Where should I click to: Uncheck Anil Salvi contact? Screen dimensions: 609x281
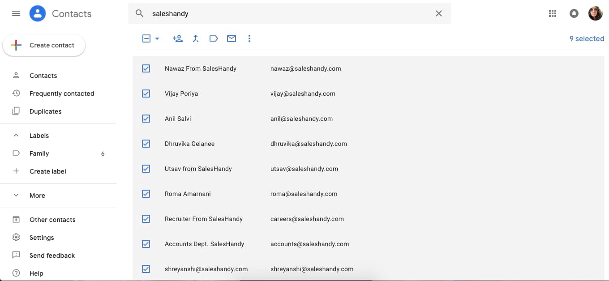point(146,119)
